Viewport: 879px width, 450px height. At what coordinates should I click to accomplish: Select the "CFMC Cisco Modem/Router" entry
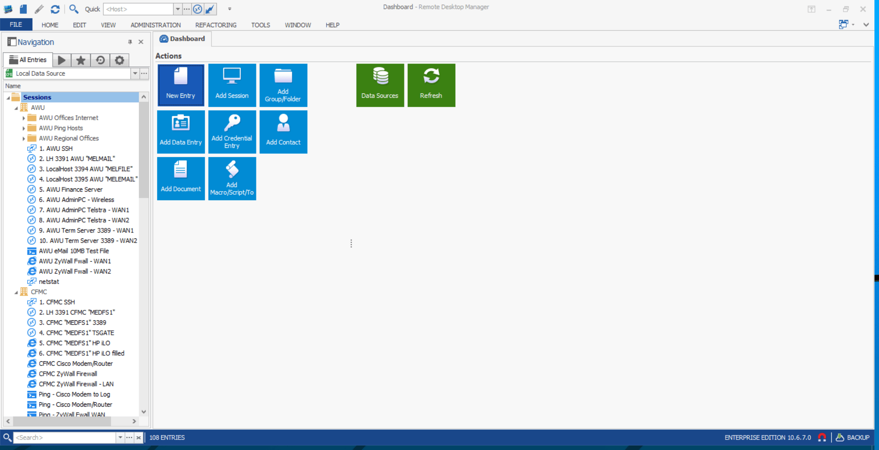(76, 364)
